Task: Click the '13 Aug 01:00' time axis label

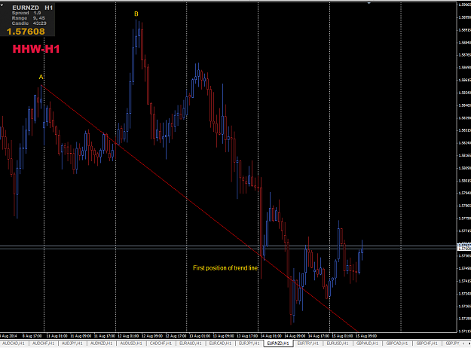Action: point(200,336)
